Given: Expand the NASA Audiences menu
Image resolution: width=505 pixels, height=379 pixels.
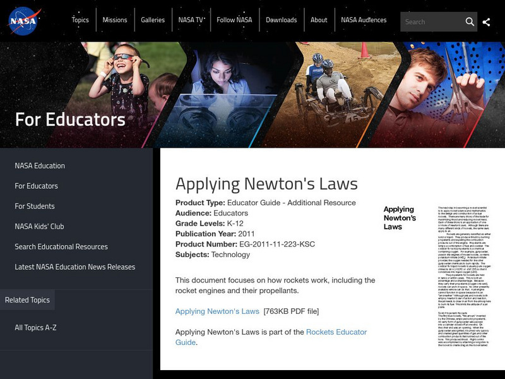Looking at the screenshot, I should 364,20.
